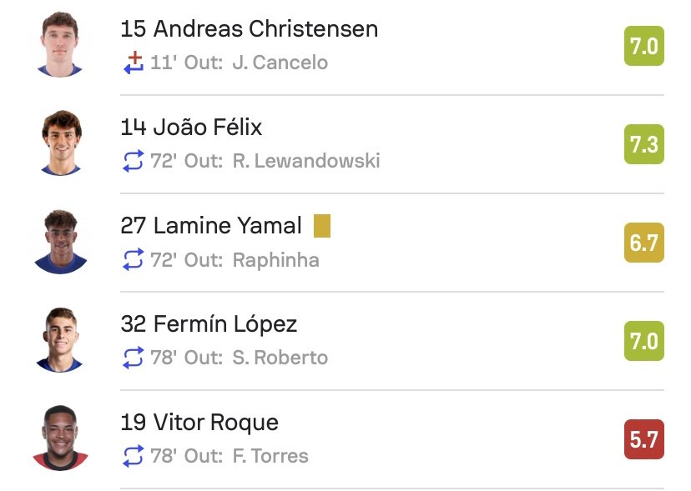
Task: Select Fermín López's headshot
Action: 60,340
